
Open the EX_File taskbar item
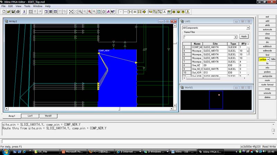46,152
